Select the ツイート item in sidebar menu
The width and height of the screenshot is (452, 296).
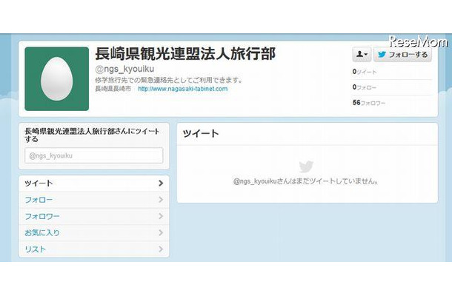[x=94, y=184]
